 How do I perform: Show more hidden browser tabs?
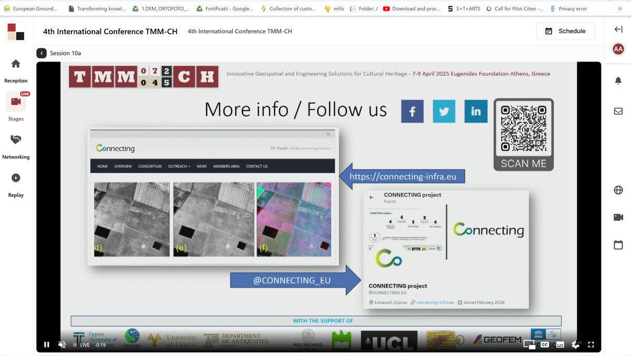(x=619, y=8)
